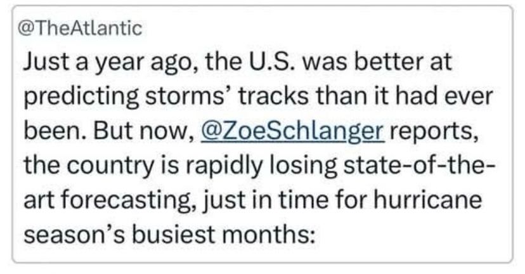This screenshot has height=274, width=525.
Task: Click the word "rapidly" in the tweet
Action: [x=224, y=166]
